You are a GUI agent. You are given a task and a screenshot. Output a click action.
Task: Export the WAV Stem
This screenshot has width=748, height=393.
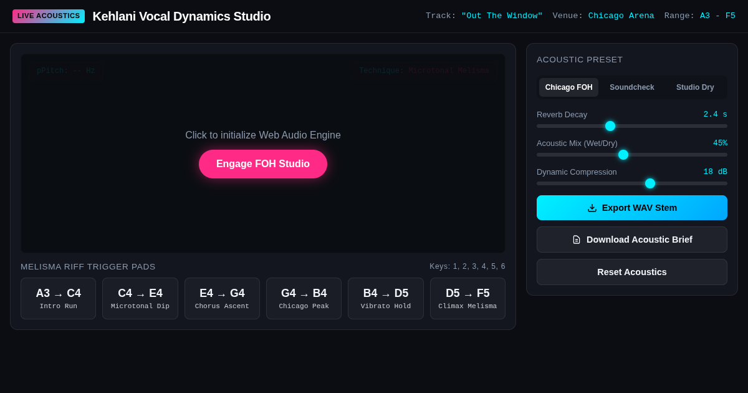pyautogui.click(x=632, y=208)
